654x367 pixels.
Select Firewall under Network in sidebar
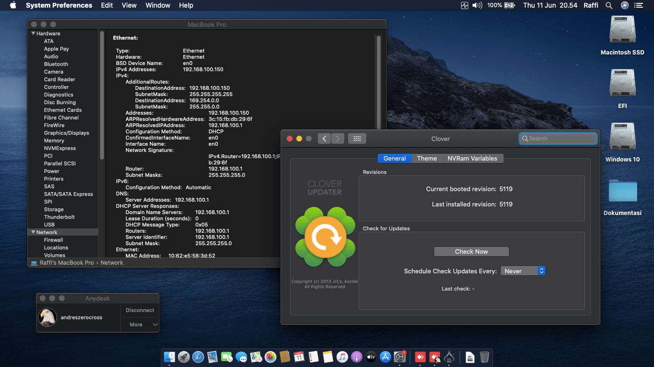(54, 240)
